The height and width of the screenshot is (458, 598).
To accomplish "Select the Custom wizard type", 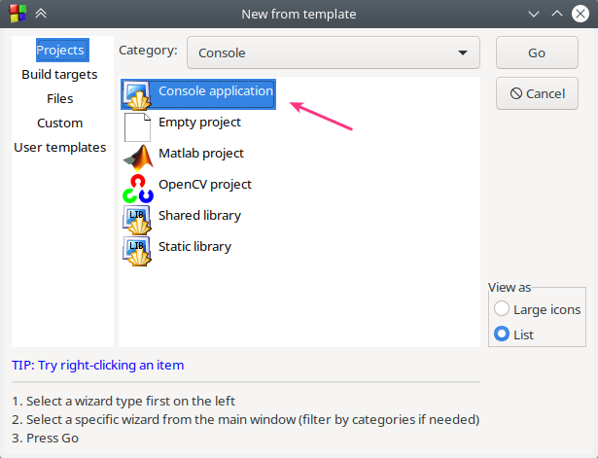I will [x=59, y=123].
